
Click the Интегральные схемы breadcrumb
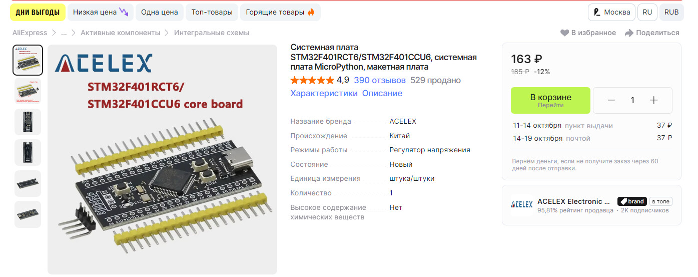[x=212, y=33]
